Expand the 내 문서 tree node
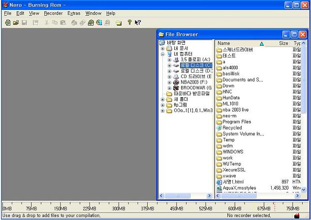This screenshot has height=220, width=311. (163, 49)
